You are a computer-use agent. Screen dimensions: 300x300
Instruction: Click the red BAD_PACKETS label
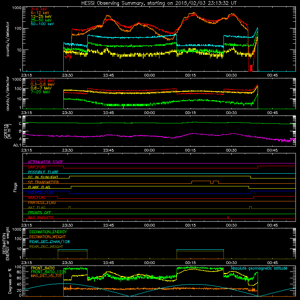[x=41, y=217]
